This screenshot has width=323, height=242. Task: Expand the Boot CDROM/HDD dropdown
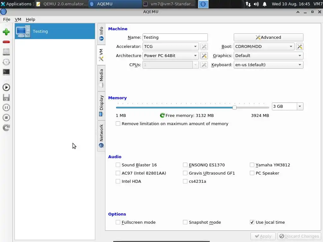[x=264, y=47]
